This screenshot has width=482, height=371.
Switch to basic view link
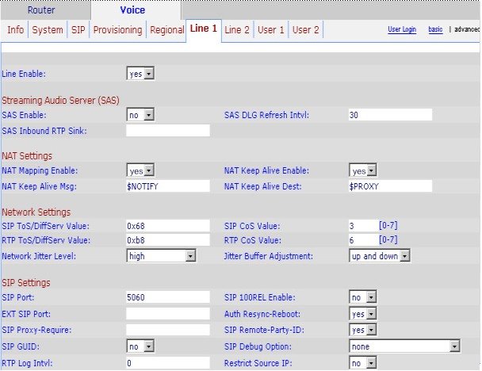(435, 30)
